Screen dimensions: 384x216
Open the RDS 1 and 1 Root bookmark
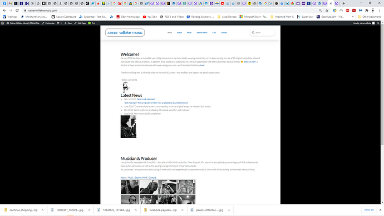tap(172, 17)
